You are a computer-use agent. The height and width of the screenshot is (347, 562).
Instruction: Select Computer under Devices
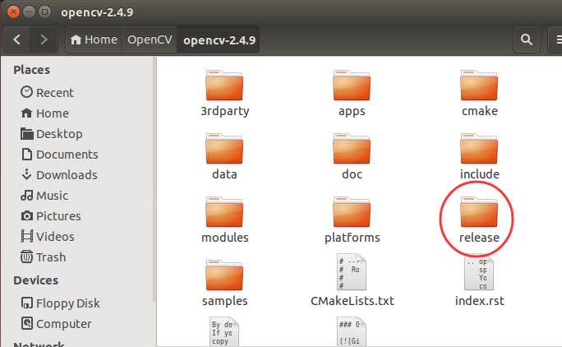(x=56, y=324)
